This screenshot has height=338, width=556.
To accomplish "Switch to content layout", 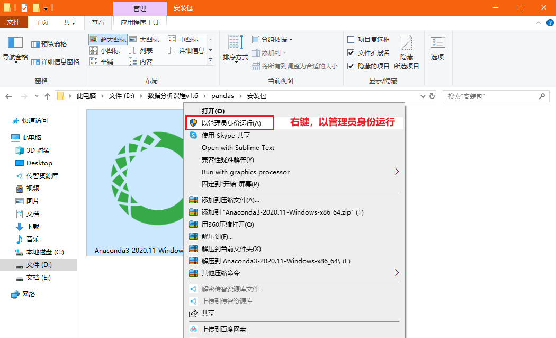I will coord(141,61).
